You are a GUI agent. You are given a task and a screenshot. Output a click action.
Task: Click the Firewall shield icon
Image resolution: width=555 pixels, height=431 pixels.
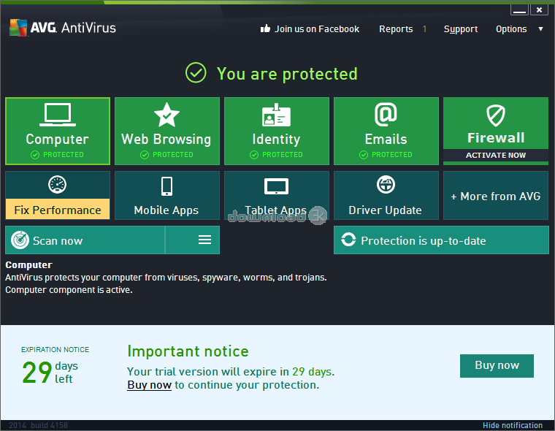pos(496,115)
